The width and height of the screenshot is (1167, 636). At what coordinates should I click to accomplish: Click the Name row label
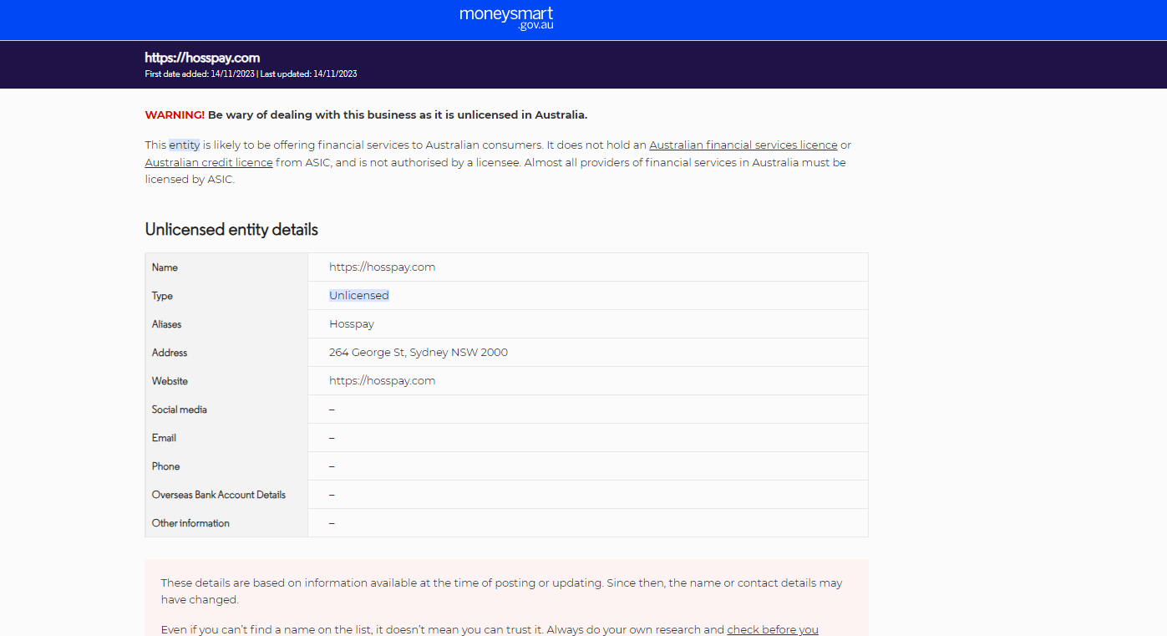[x=165, y=267]
